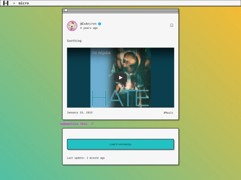Click the 4 years ago timestamp
This screenshot has height=180, width=241.
[89, 28]
